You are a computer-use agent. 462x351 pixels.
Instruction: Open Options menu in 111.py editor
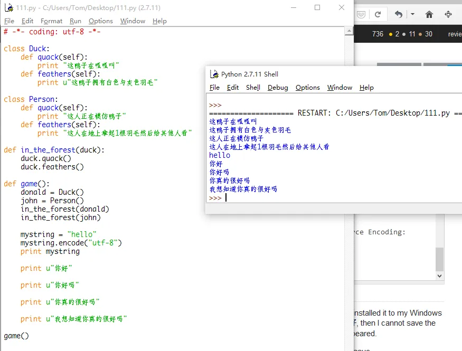[x=101, y=21]
